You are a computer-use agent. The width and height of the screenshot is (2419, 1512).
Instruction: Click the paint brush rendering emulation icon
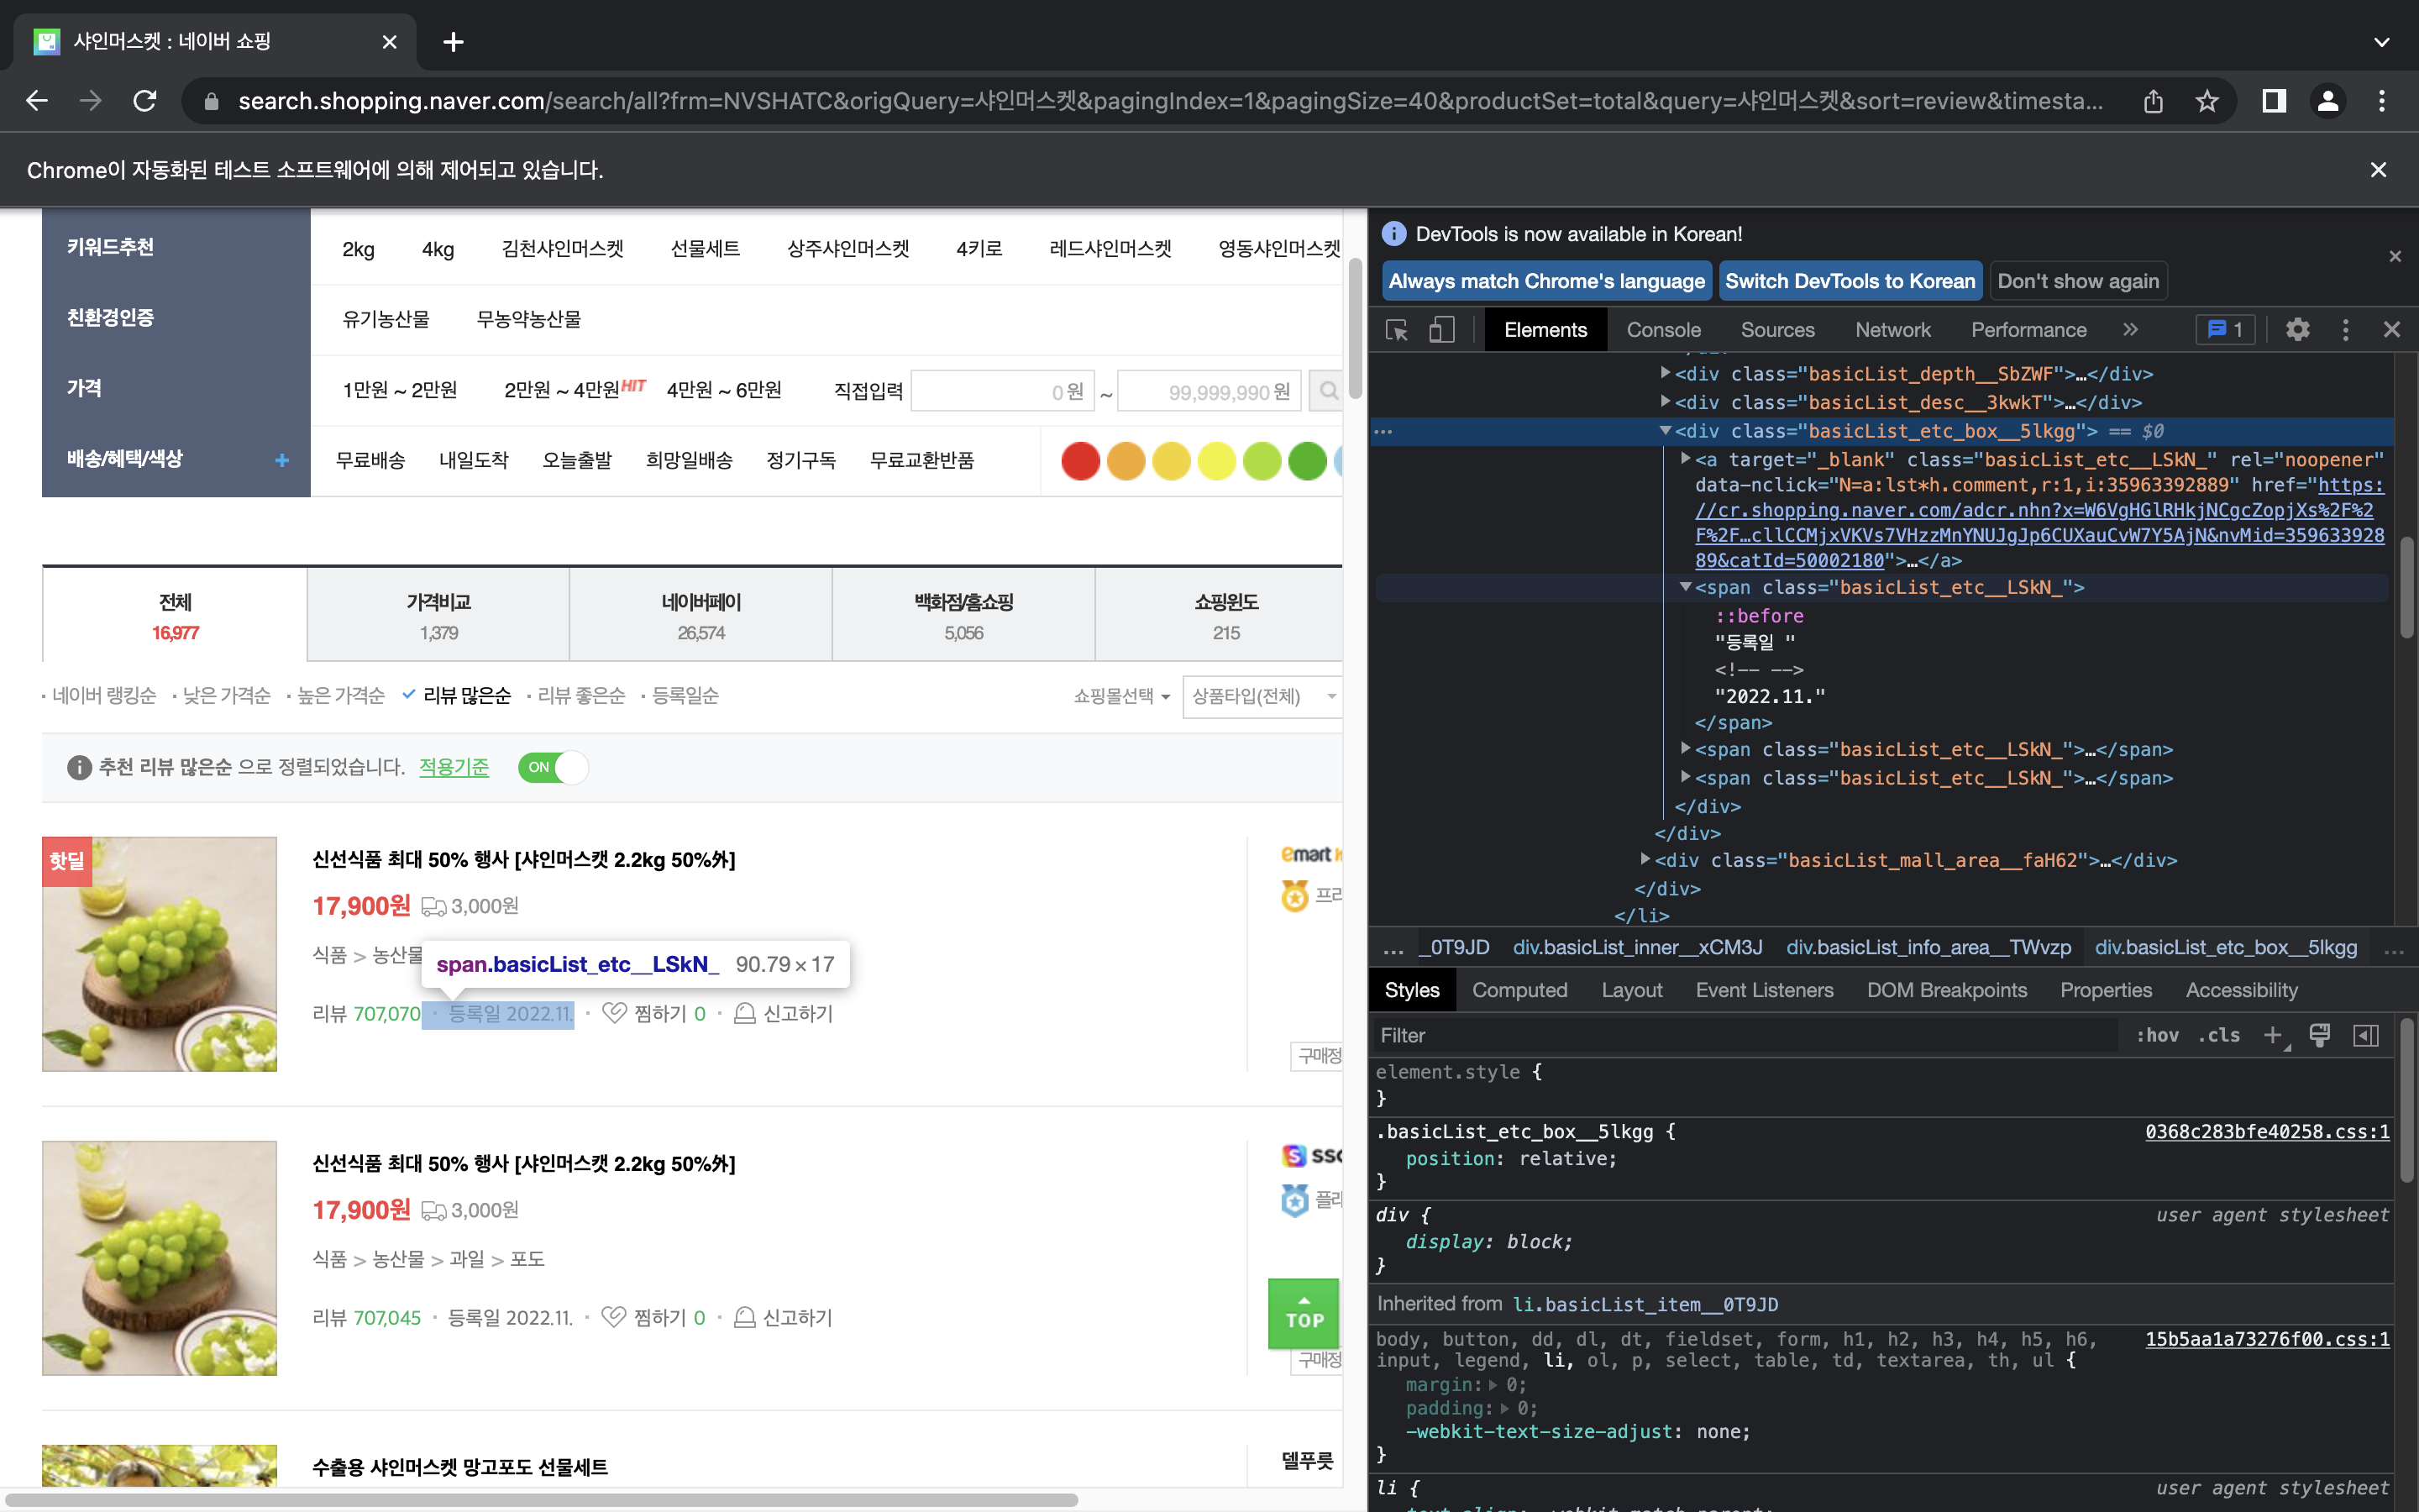[x=2320, y=1035]
